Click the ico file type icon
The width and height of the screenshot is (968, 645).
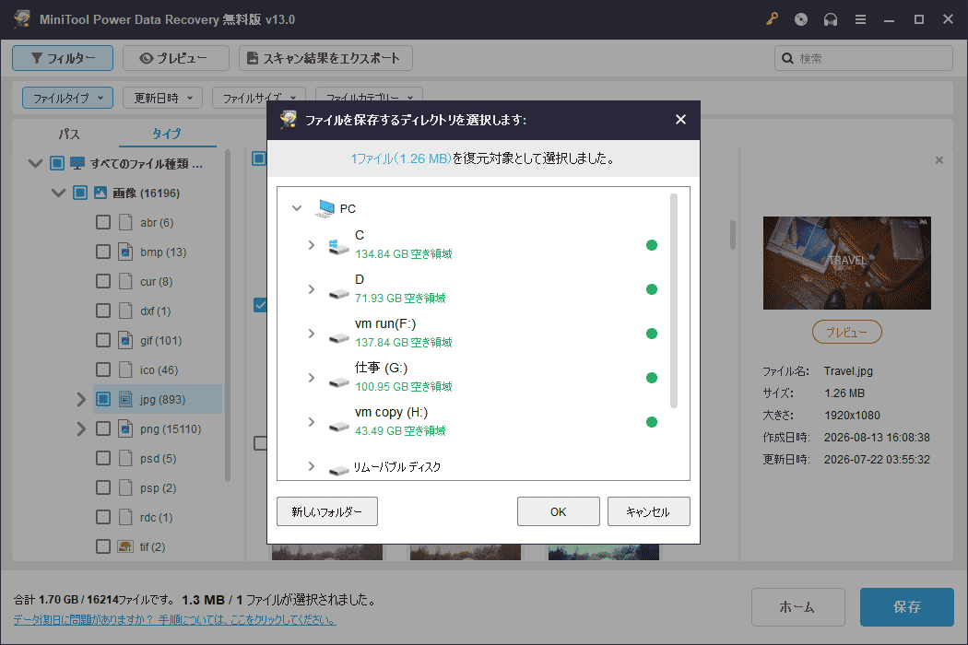[x=125, y=369]
